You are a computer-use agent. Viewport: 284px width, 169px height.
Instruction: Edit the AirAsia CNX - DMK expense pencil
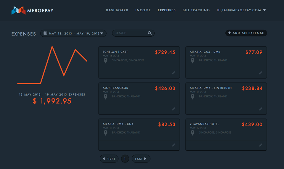[260, 73]
